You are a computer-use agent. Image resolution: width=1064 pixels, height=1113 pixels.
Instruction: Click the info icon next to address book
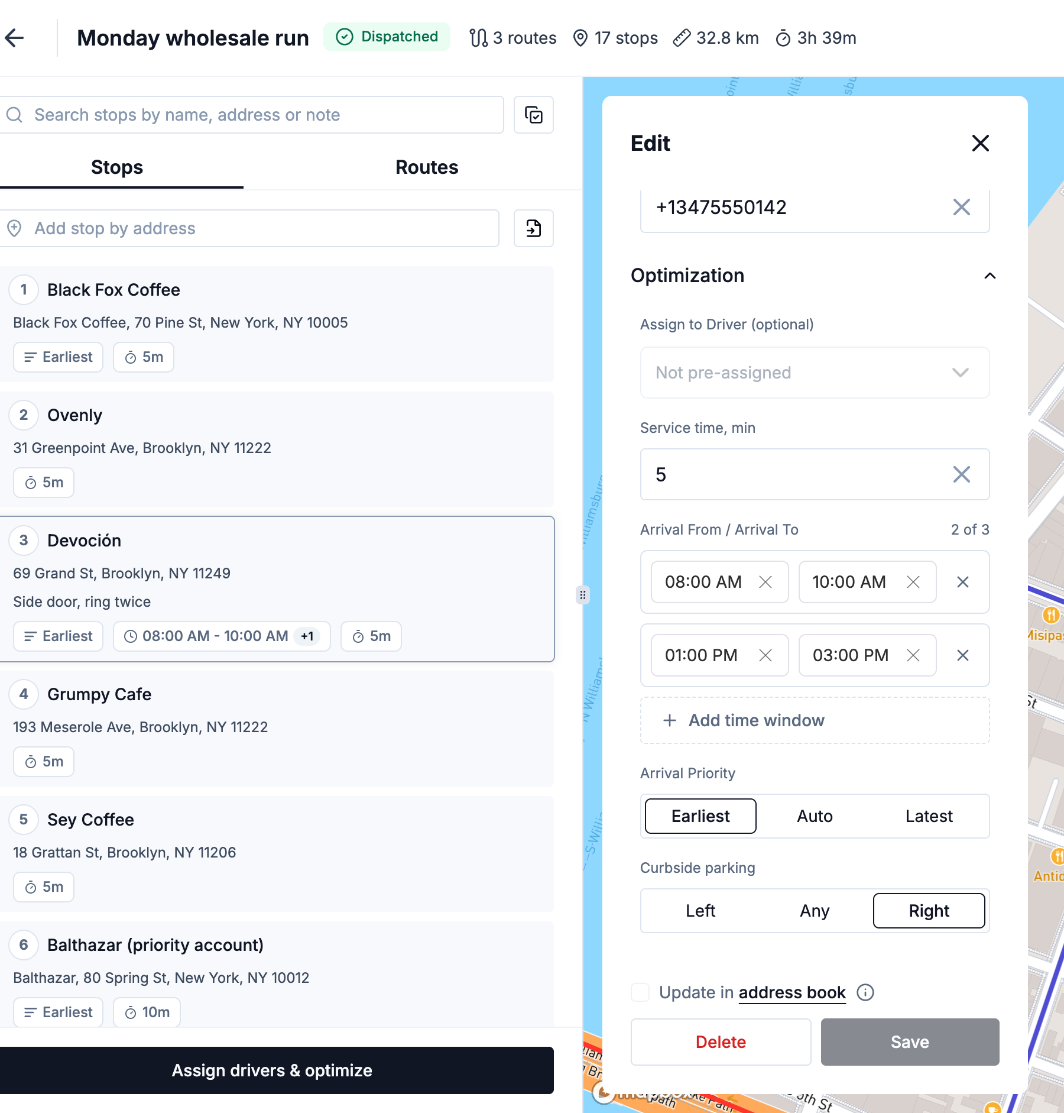click(865, 992)
